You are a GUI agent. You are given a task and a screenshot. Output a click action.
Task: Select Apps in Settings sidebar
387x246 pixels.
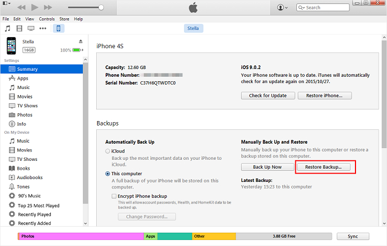point(41,78)
